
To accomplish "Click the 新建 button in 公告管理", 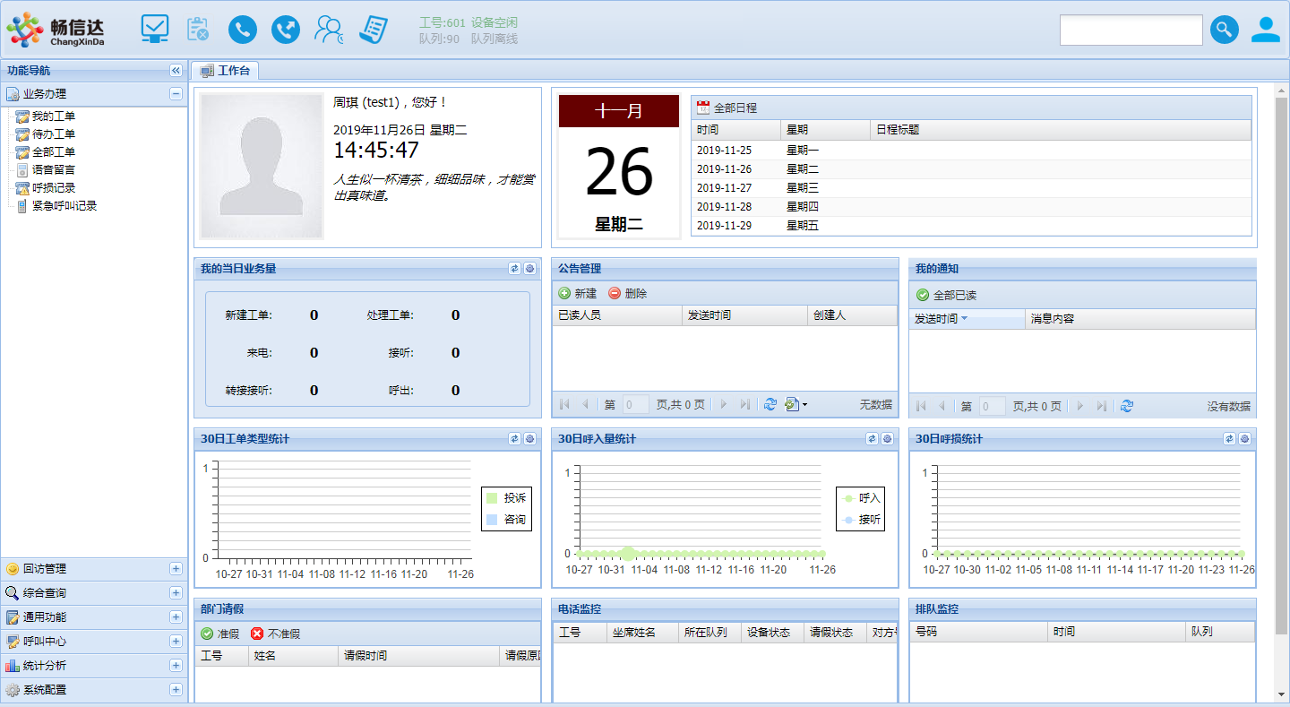I will click(x=578, y=294).
